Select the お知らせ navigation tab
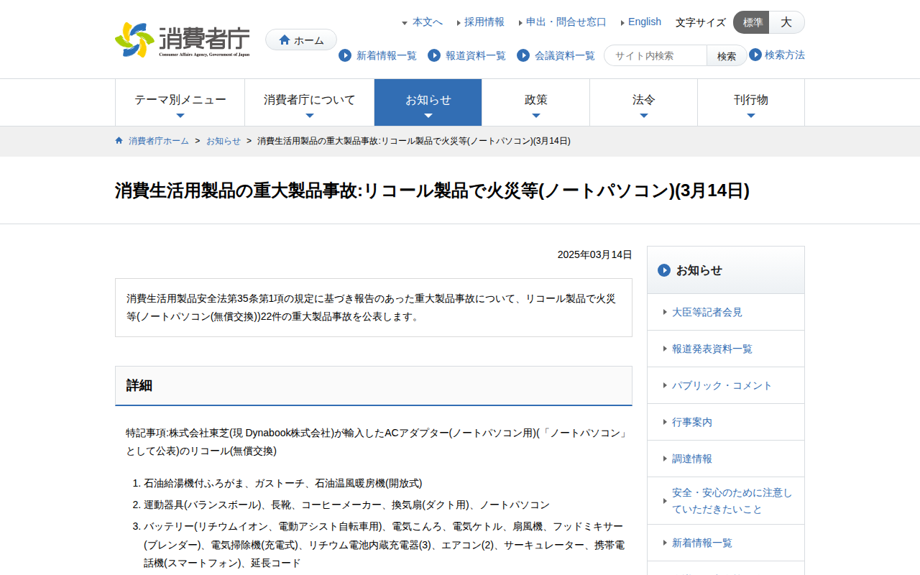This screenshot has height=575, width=920. (428, 102)
